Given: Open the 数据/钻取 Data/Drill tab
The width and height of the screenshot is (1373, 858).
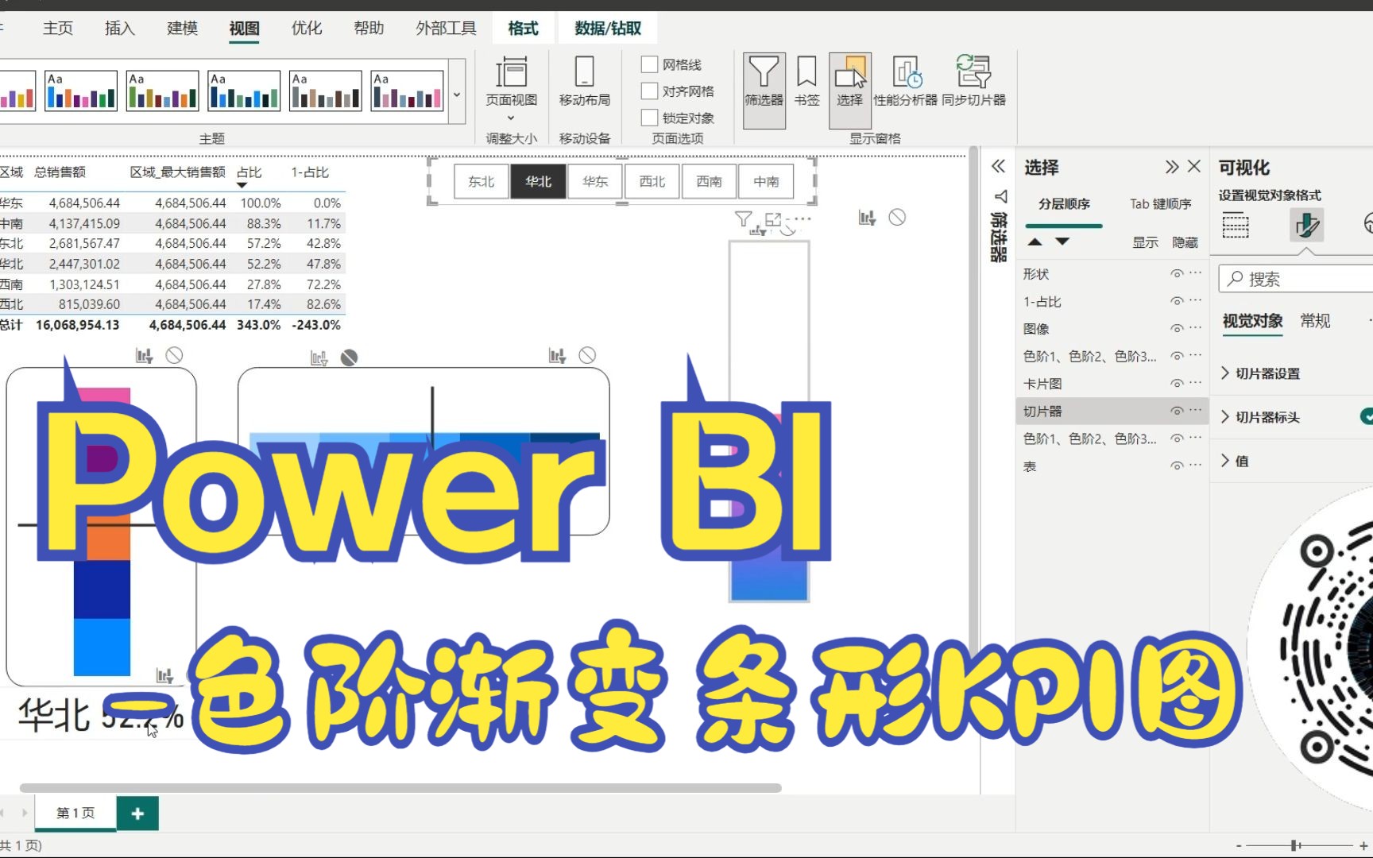Looking at the screenshot, I should click(x=608, y=29).
